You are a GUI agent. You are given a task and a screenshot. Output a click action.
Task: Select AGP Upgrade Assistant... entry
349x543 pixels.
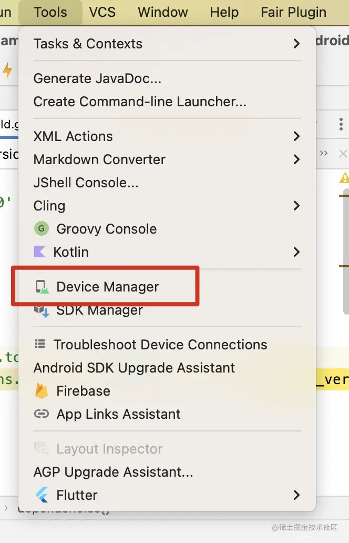113,472
